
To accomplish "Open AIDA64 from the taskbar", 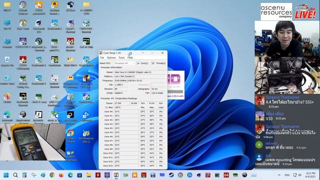I will pyautogui.click(x=226, y=175).
